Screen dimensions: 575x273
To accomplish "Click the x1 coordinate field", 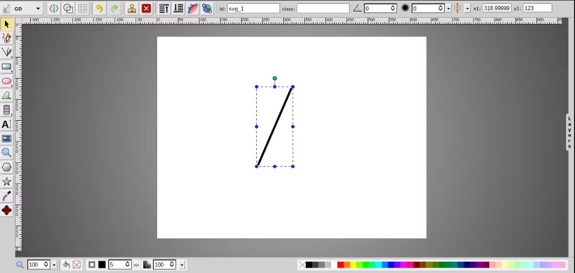I will [x=497, y=8].
